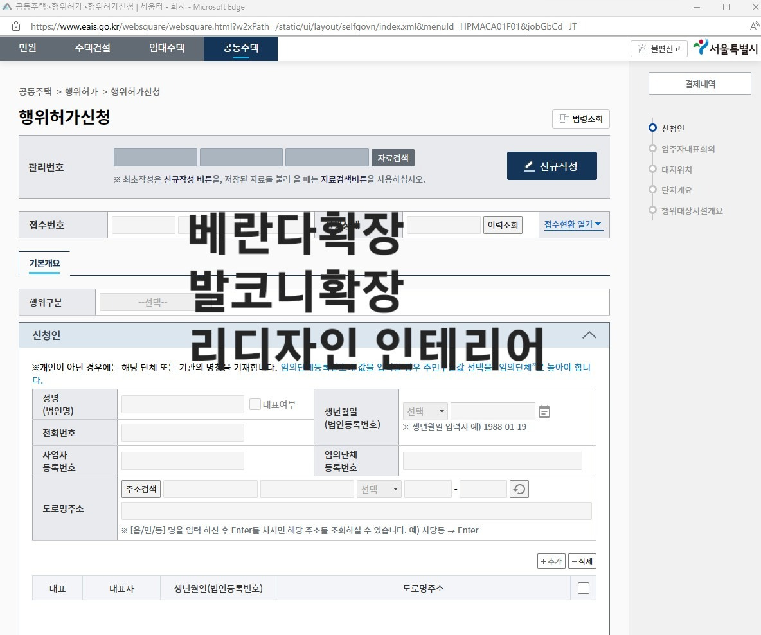Click the 생년월일(법인등록번호) column header
Screen dimensions: 761x635
pyautogui.click(x=219, y=588)
